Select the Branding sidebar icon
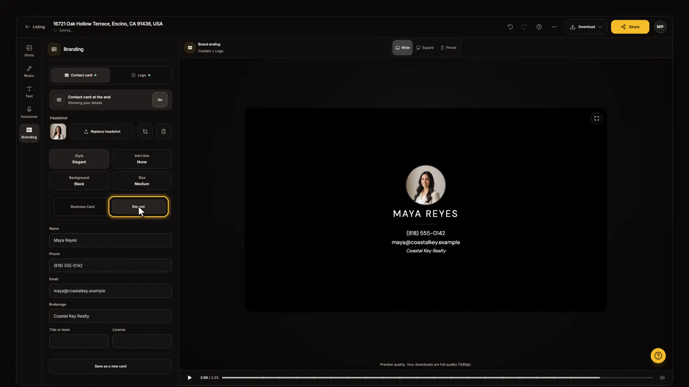This screenshot has height=387, width=689. pyautogui.click(x=29, y=133)
